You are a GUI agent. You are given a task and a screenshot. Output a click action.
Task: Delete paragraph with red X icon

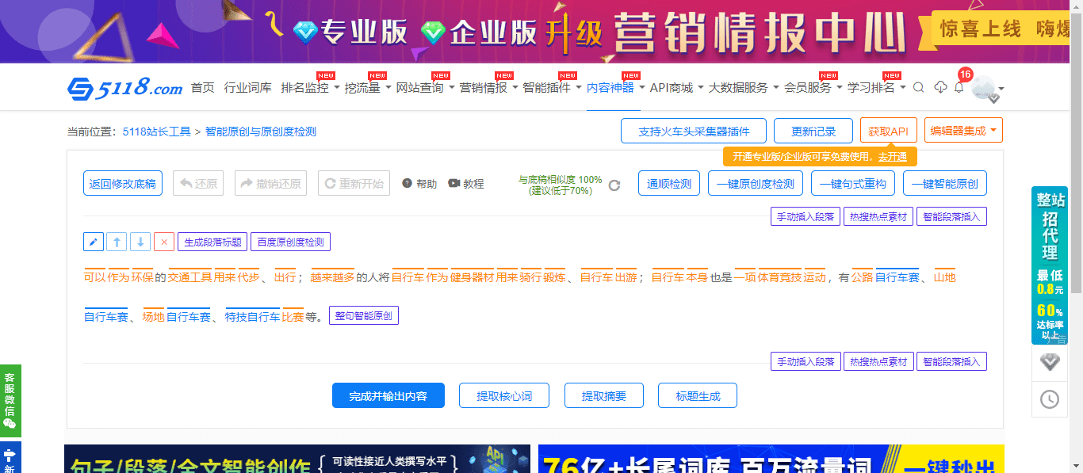(x=164, y=242)
